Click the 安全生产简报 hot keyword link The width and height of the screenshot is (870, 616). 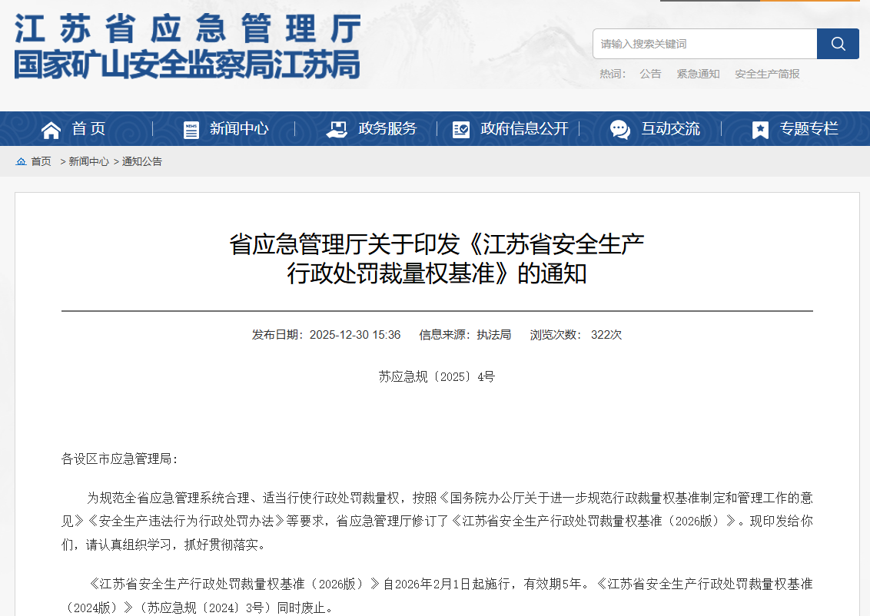click(x=767, y=74)
